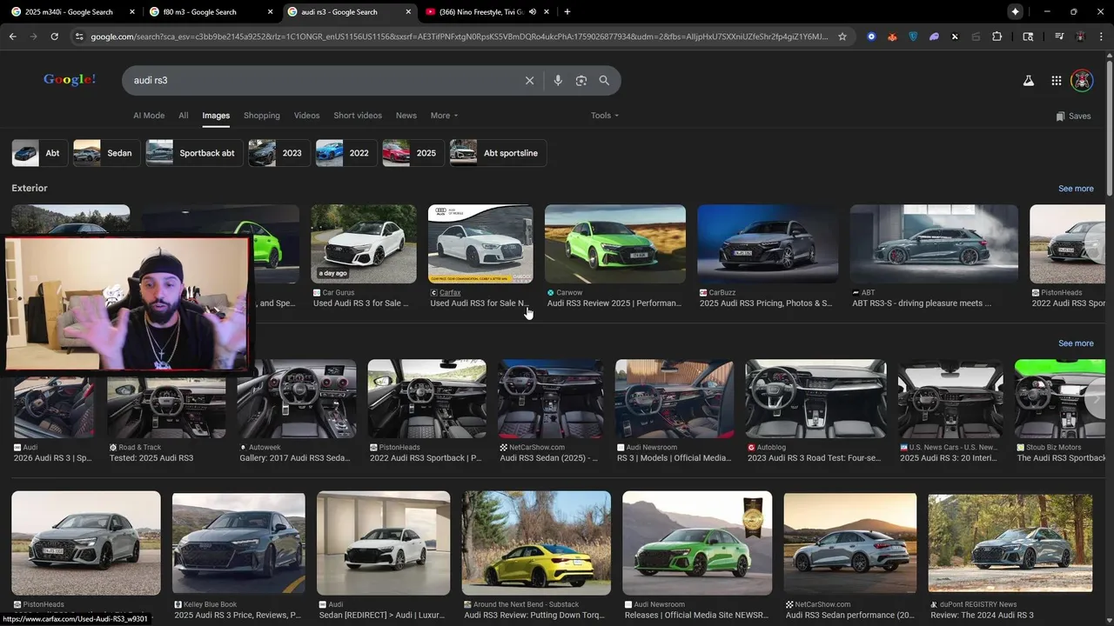Open the Autoweek 2017 RS3 gallery image

coord(296,398)
